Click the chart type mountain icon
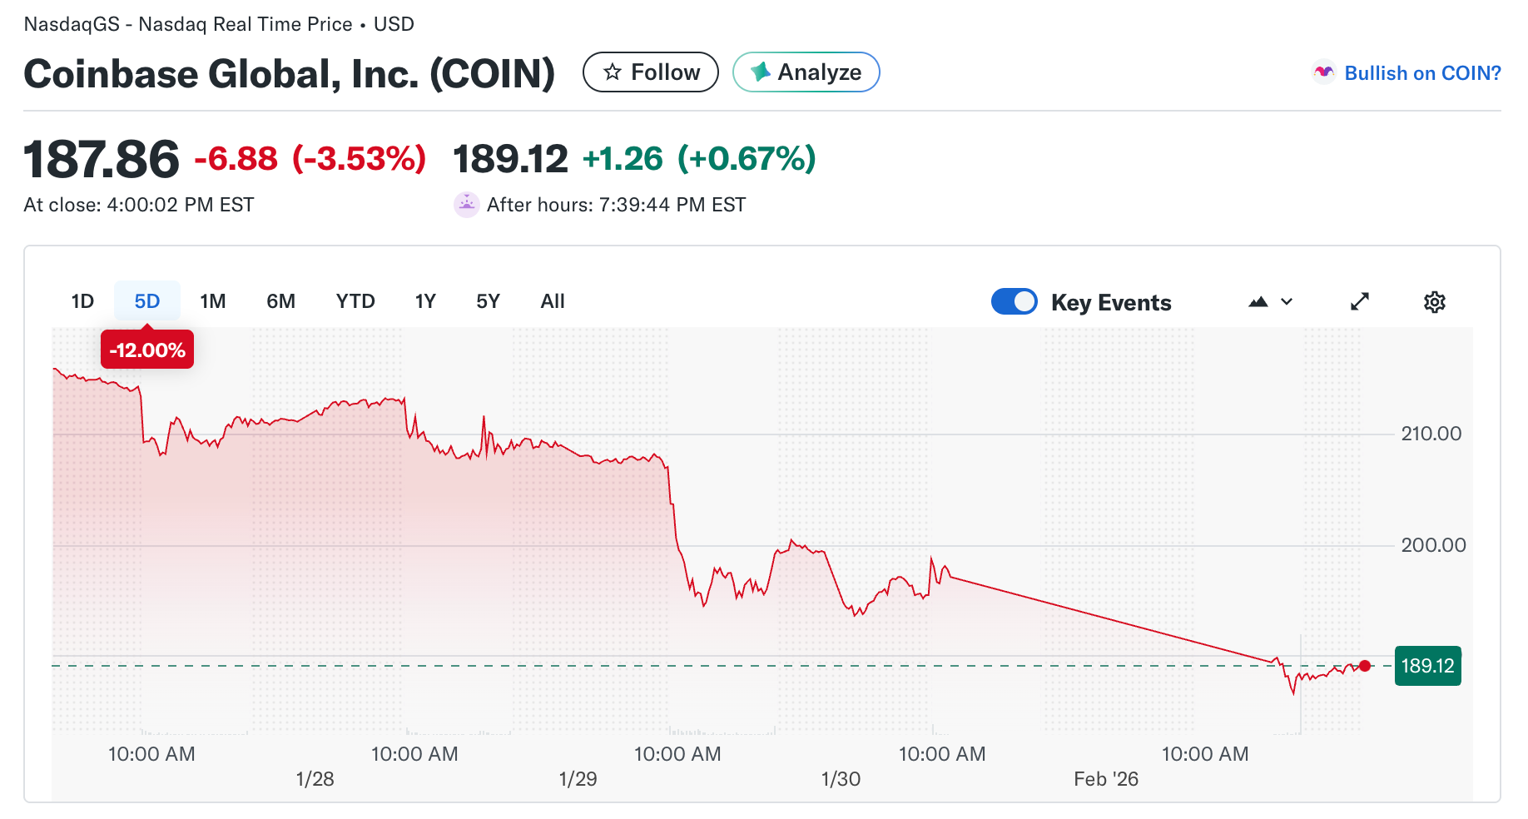 [x=1258, y=302]
